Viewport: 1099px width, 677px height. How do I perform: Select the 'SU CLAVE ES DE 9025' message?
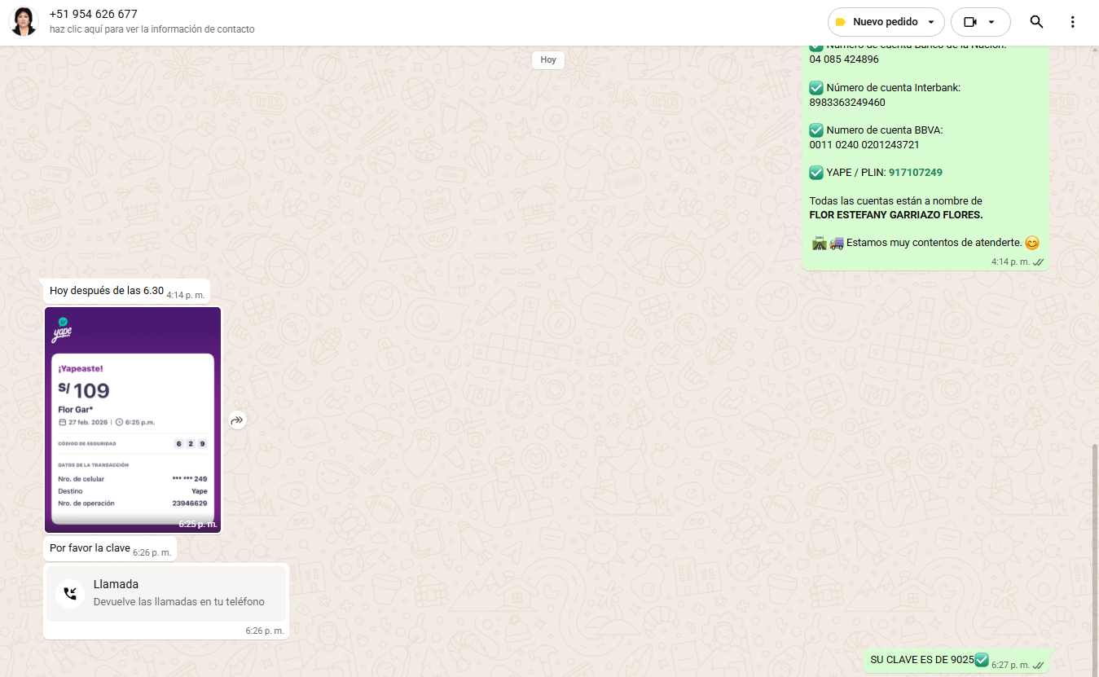pos(921,660)
